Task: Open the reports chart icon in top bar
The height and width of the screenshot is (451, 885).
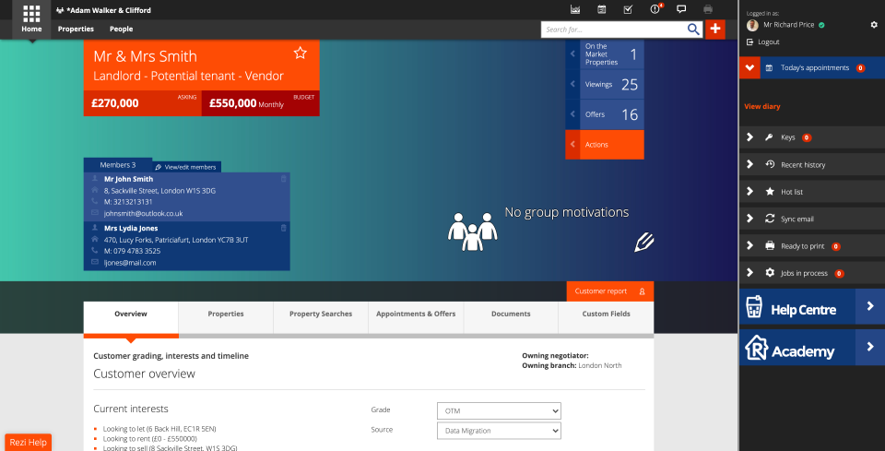Action: (575, 9)
